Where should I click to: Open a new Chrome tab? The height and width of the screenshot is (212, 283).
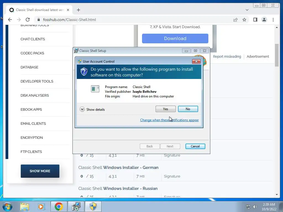pos(78,10)
